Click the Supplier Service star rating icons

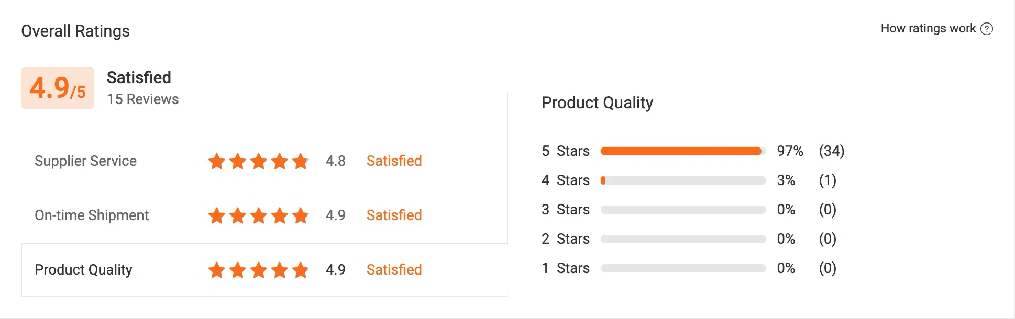[258, 162]
